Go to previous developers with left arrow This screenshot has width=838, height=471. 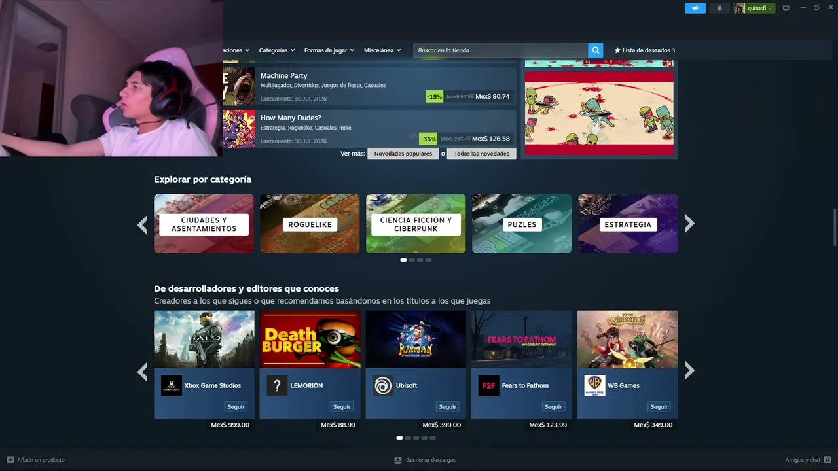click(x=143, y=371)
